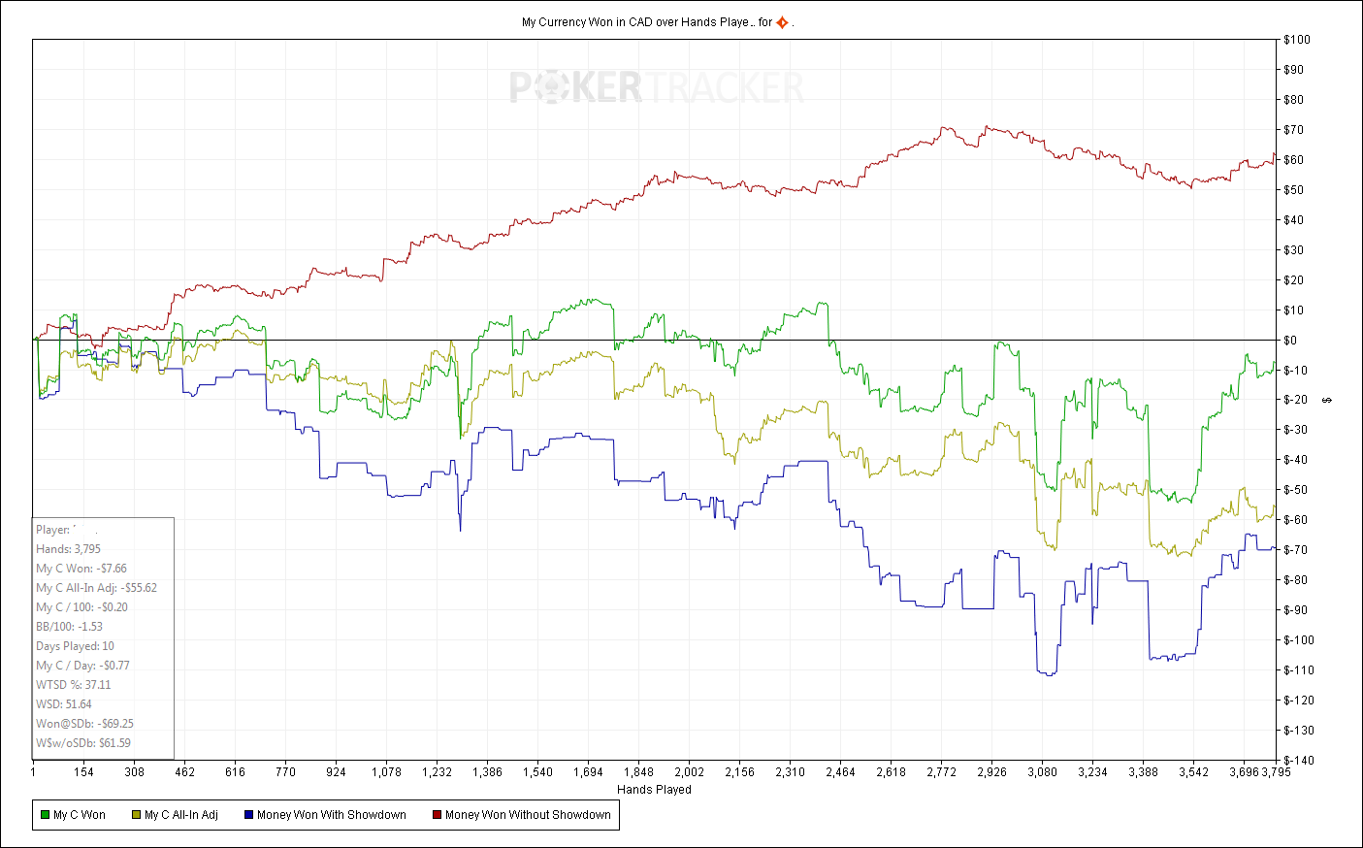Image resolution: width=1363 pixels, height=848 pixels.
Task: Click the 'WSD: 51.64' stat
Action: tap(64, 704)
